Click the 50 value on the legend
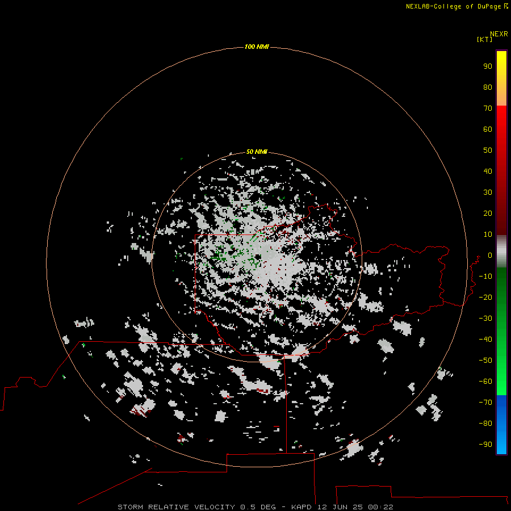Viewport: 511px width, 511px height. [x=488, y=150]
